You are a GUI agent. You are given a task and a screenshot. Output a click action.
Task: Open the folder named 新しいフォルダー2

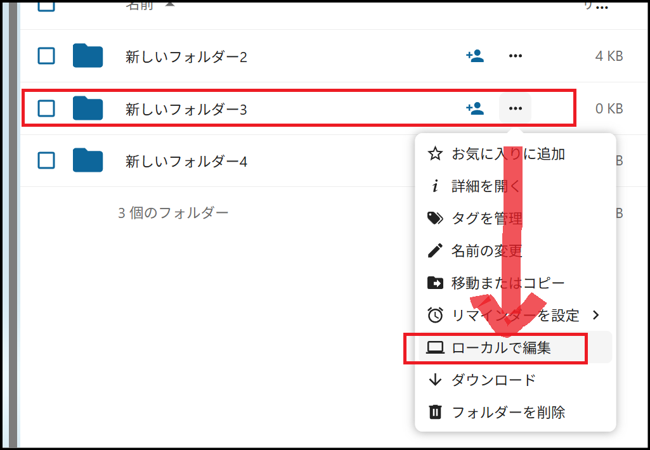186,57
